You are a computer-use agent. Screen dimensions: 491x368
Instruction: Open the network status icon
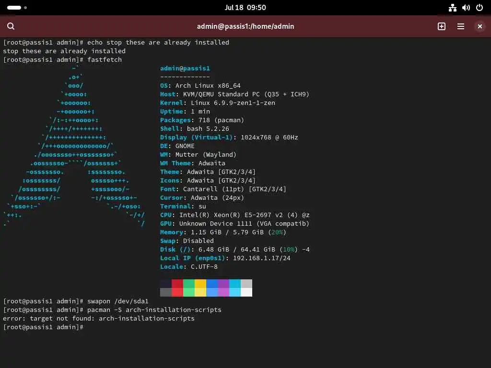[453, 8]
